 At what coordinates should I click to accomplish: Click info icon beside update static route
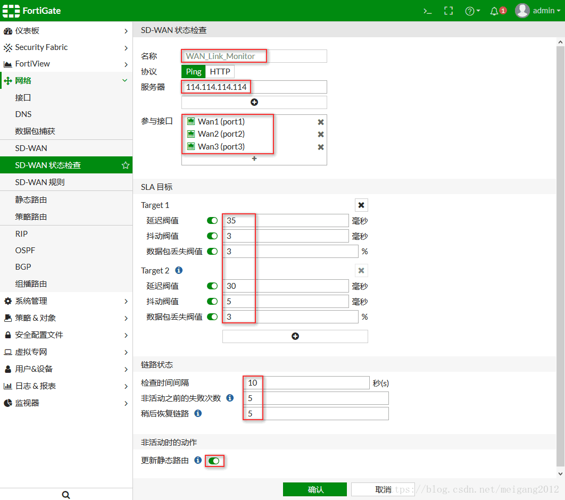[198, 460]
